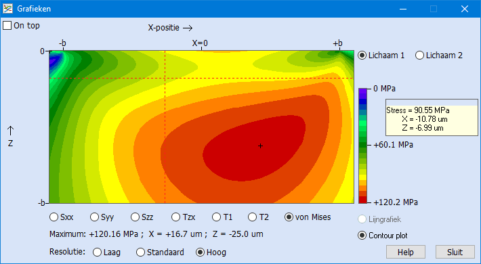Click the Grafieken window icon

point(7,9)
